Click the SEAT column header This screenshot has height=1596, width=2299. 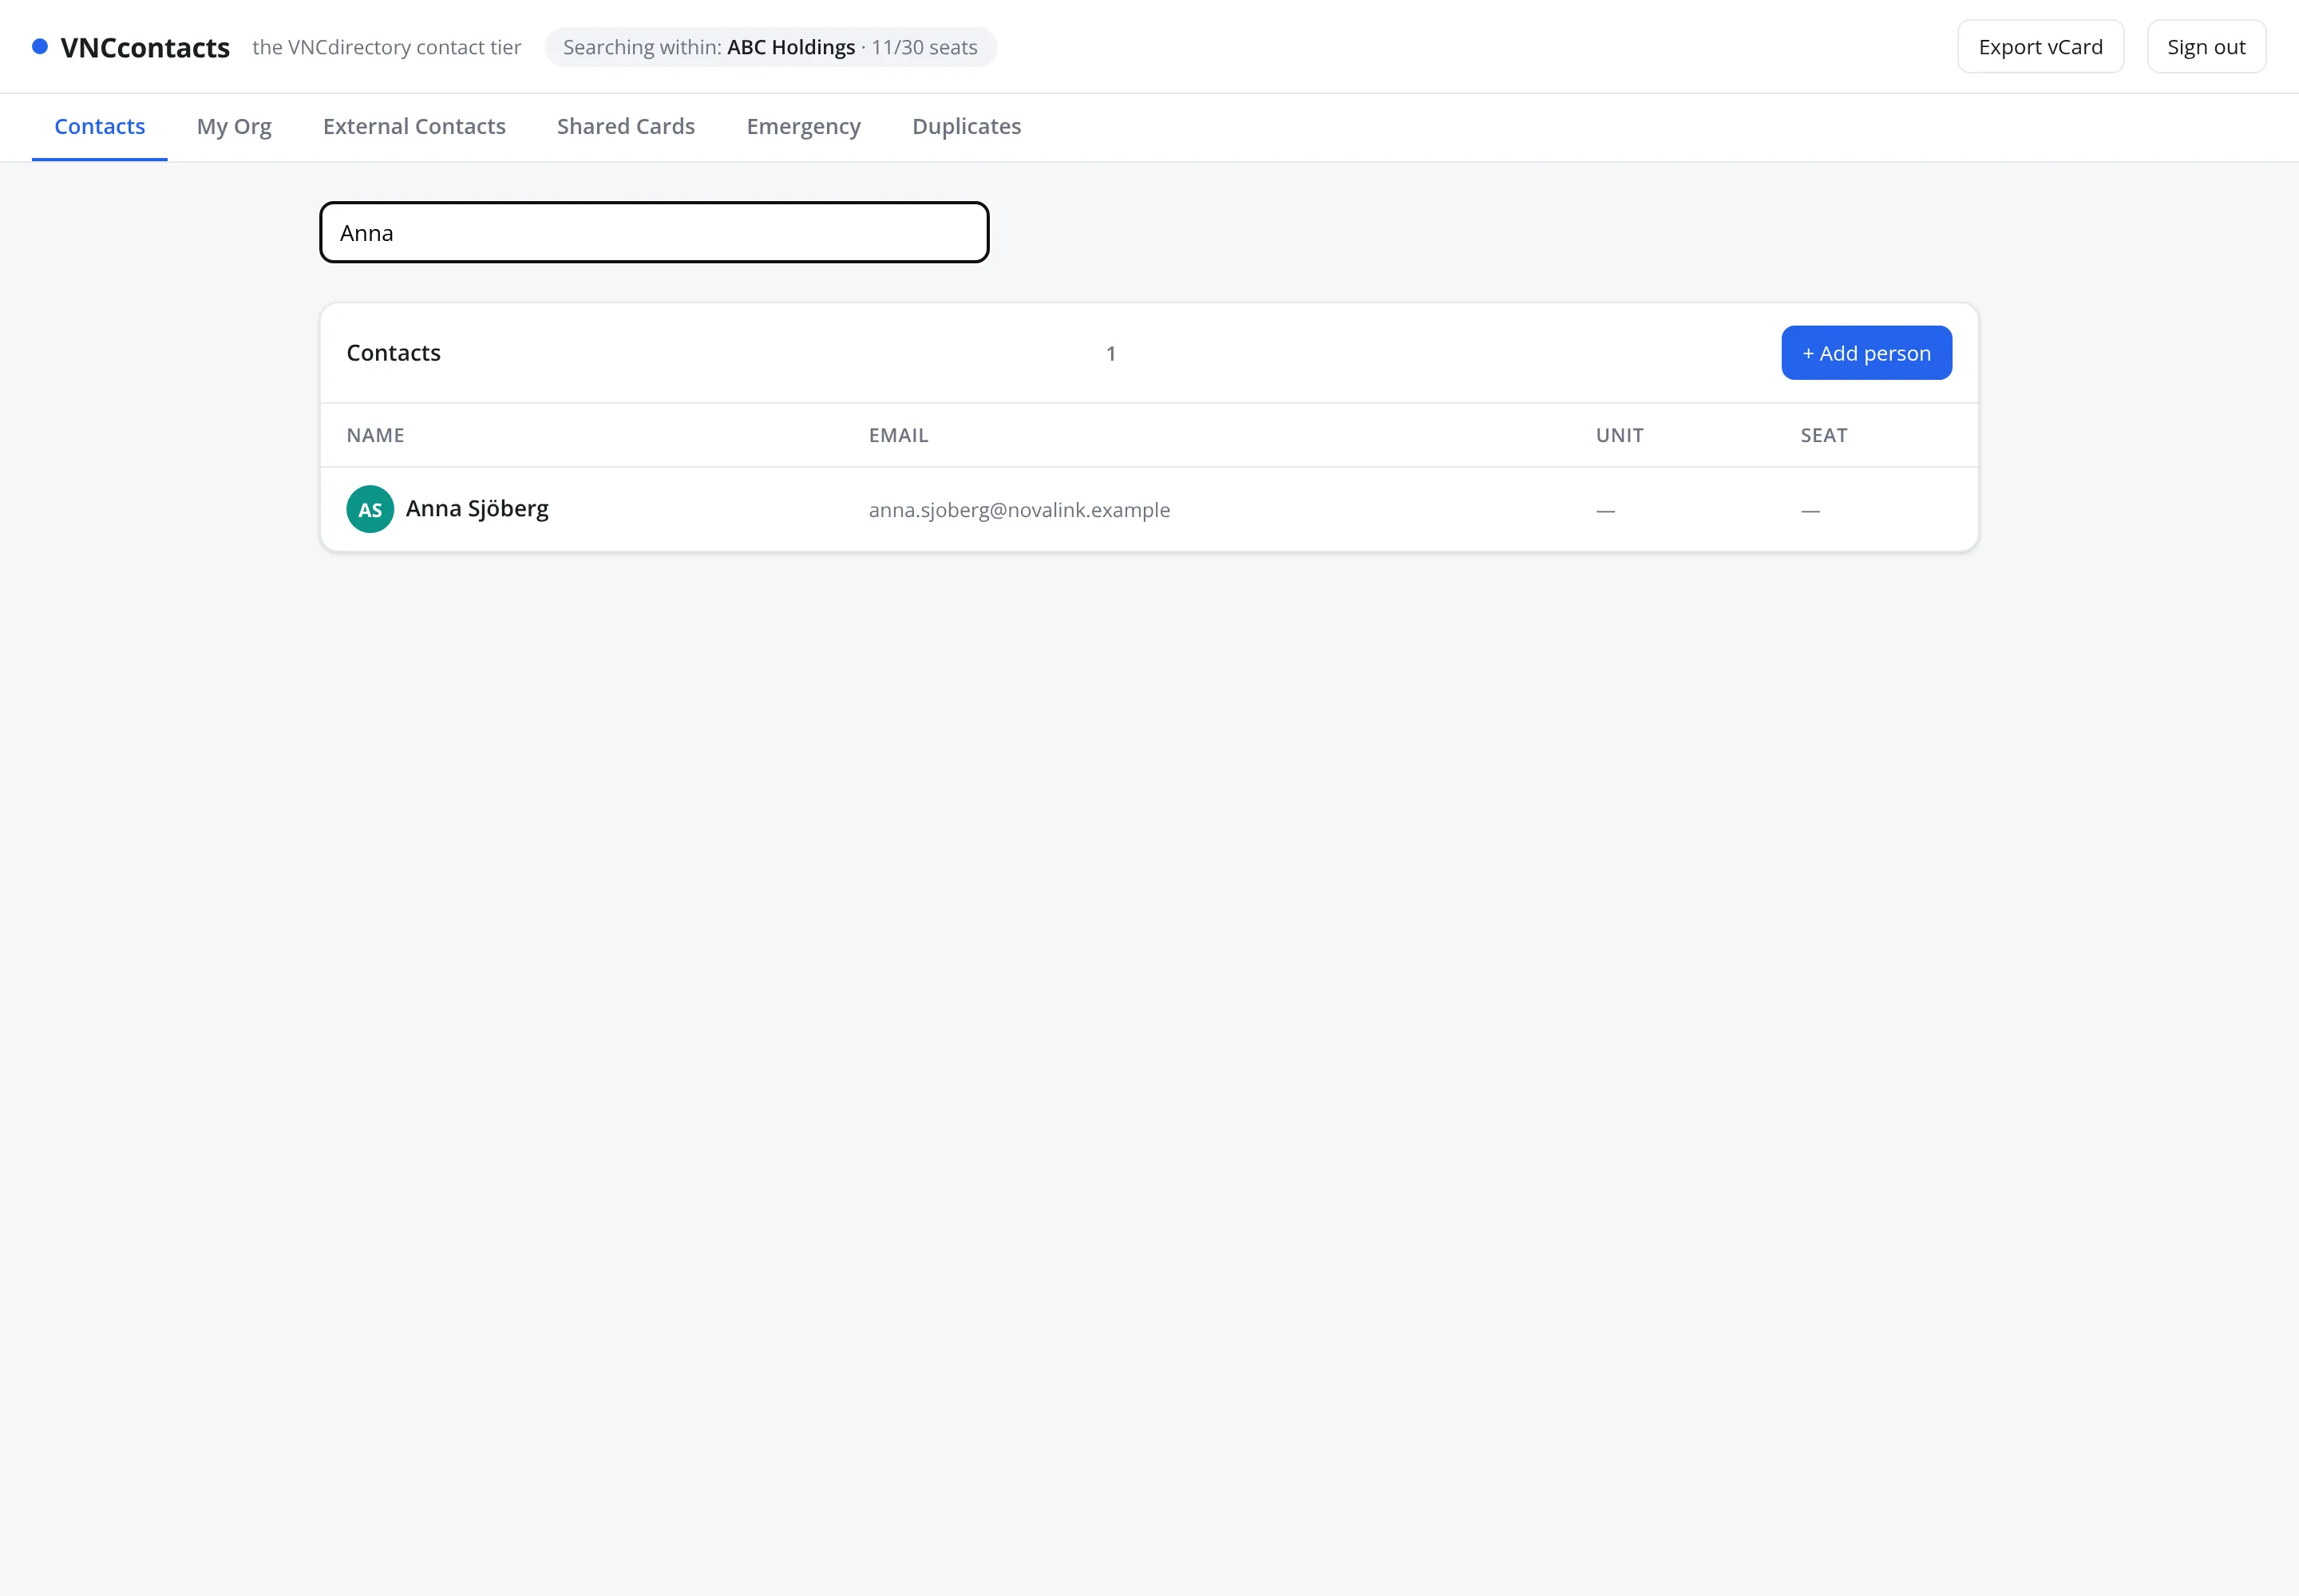(1824, 435)
